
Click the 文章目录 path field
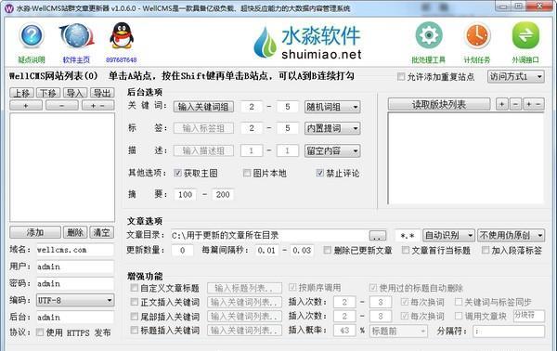click(270, 235)
